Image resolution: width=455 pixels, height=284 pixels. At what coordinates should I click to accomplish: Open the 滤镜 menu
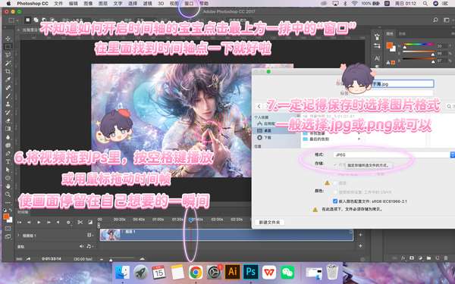[x=148, y=4]
